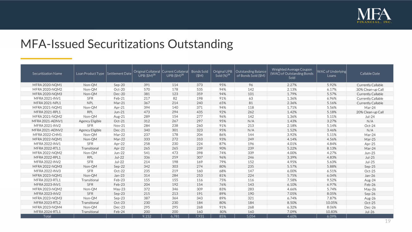Select the MFRA 2020-NQM1 row name cell
The image size is (412, 232).
coord(47,85)
